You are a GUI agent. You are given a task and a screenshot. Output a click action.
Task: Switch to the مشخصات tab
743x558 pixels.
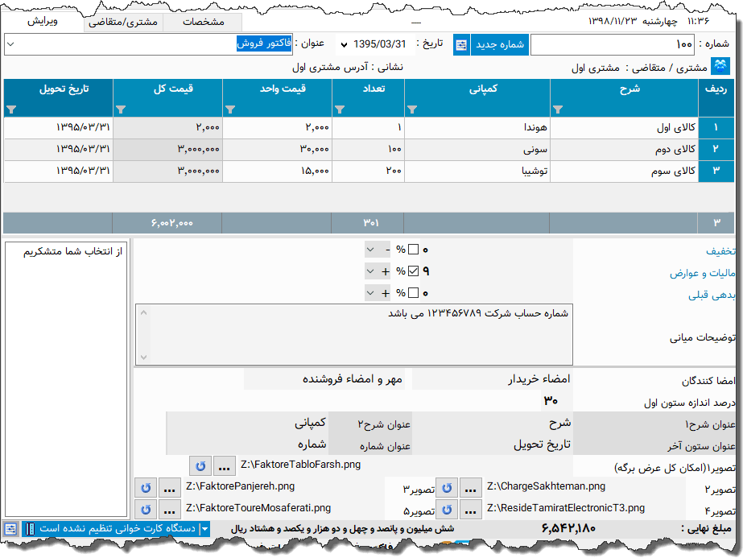tap(203, 22)
